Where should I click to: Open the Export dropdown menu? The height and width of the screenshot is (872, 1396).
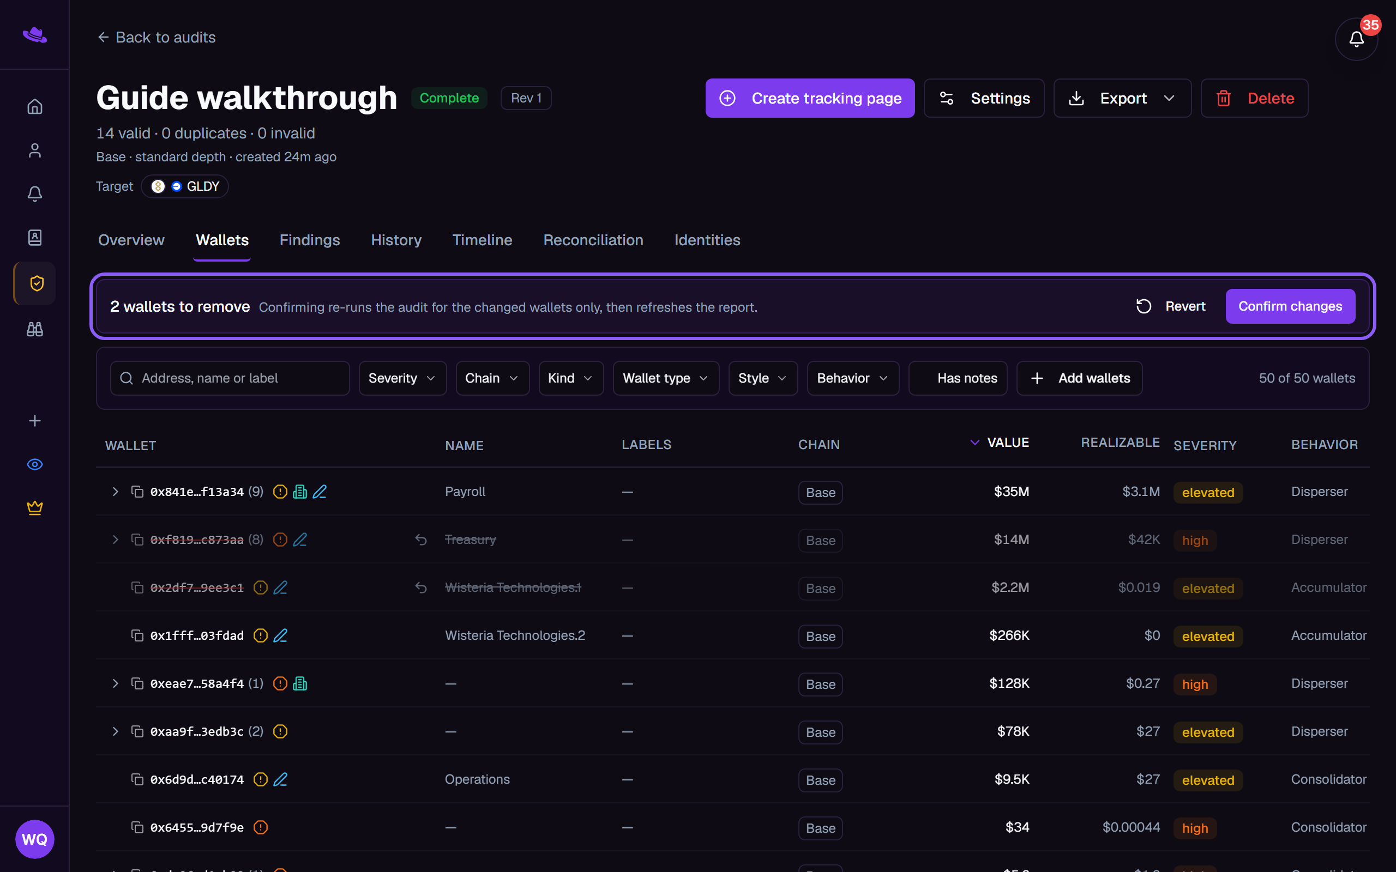tap(1122, 98)
